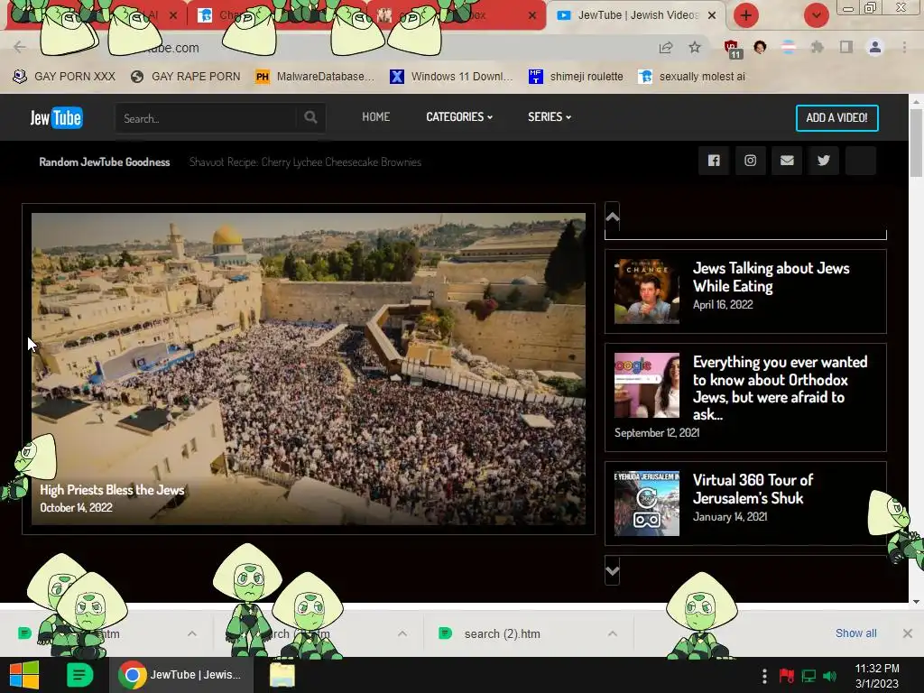Click the Jerusalem Shuk video thumbnail
This screenshot has width=924, height=693.
646,504
